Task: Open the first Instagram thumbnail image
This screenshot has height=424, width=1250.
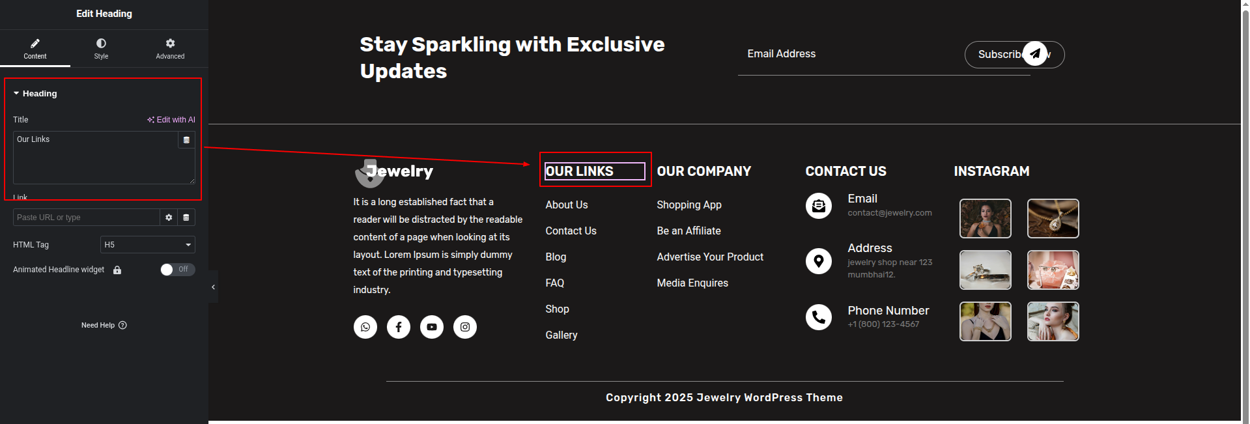Action: [986, 219]
